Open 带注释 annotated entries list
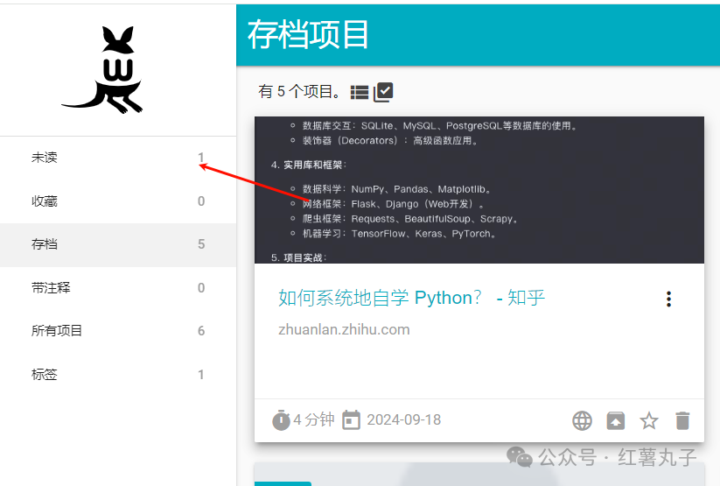The width and height of the screenshot is (720, 486). [x=51, y=287]
